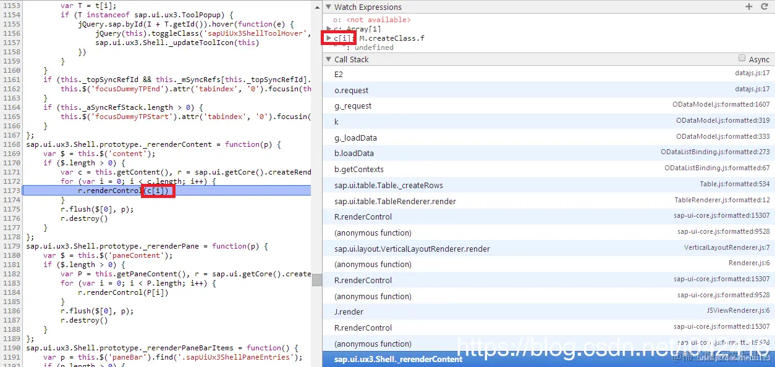Select the undefined watch expression row
Image resolution: width=775 pixels, height=367 pixels.
[363, 47]
